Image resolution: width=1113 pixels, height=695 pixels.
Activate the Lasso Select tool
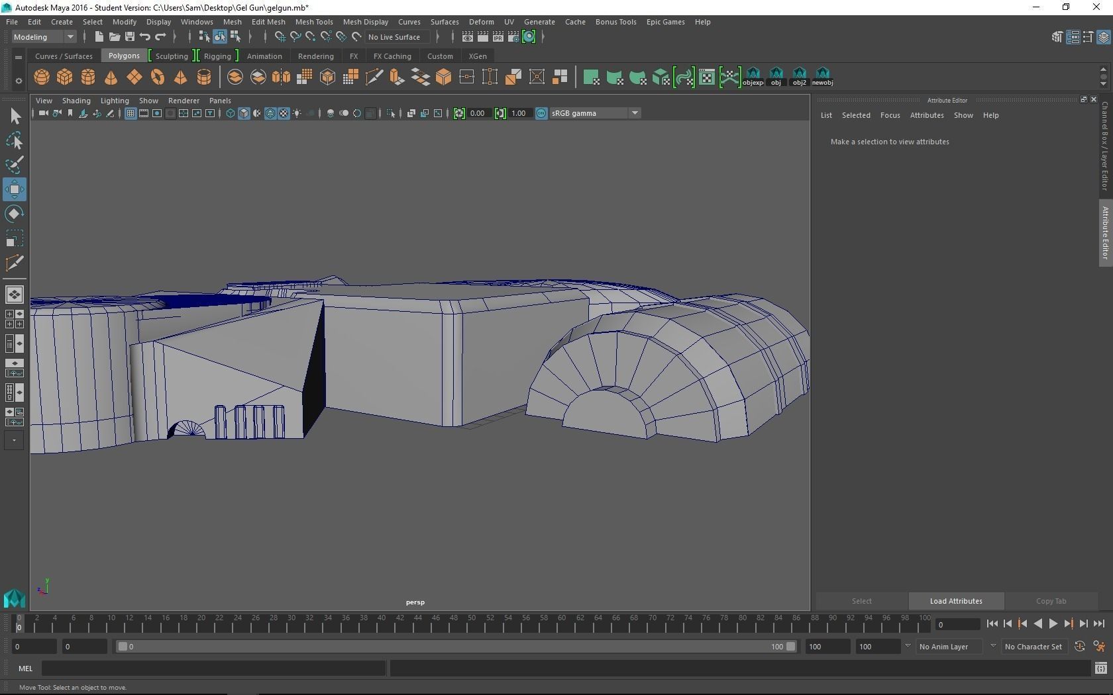tap(15, 140)
